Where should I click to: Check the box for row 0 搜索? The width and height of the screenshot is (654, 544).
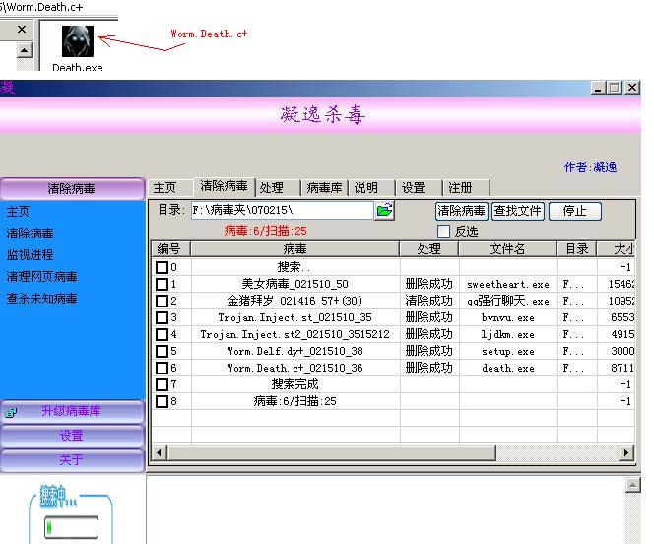click(x=162, y=267)
